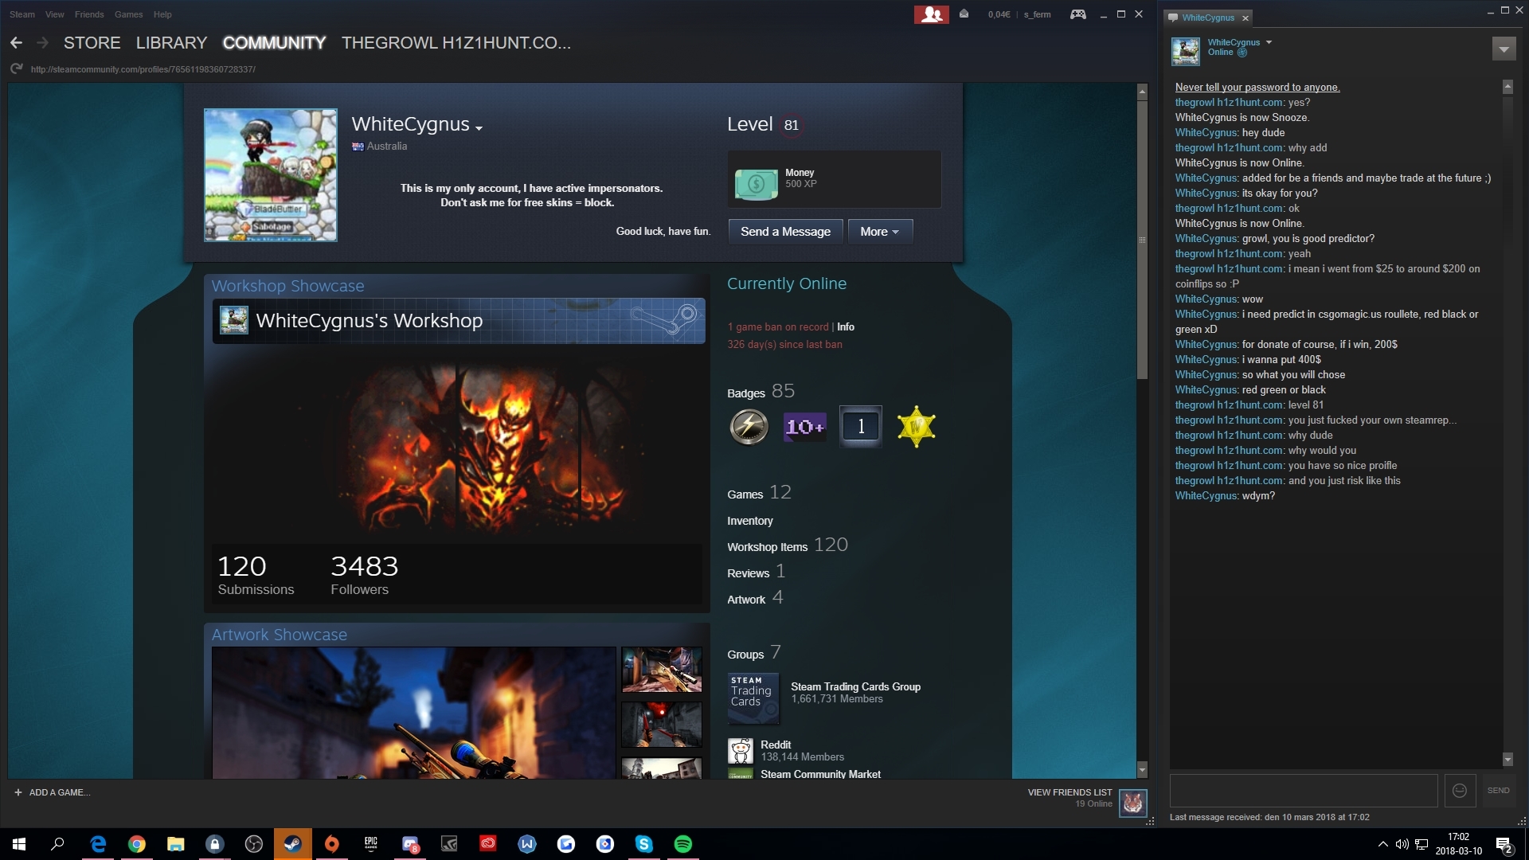Open Artwork link in sidebar

click(x=745, y=600)
